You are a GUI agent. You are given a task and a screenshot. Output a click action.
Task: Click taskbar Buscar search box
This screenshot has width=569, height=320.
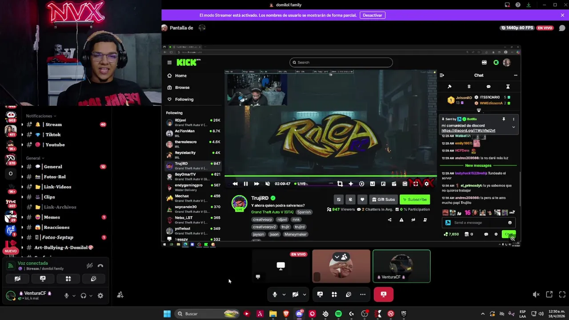pyautogui.click(x=207, y=314)
